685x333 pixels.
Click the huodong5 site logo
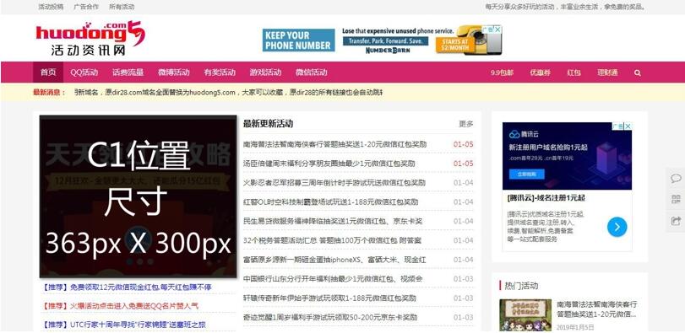tap(90, 38)
